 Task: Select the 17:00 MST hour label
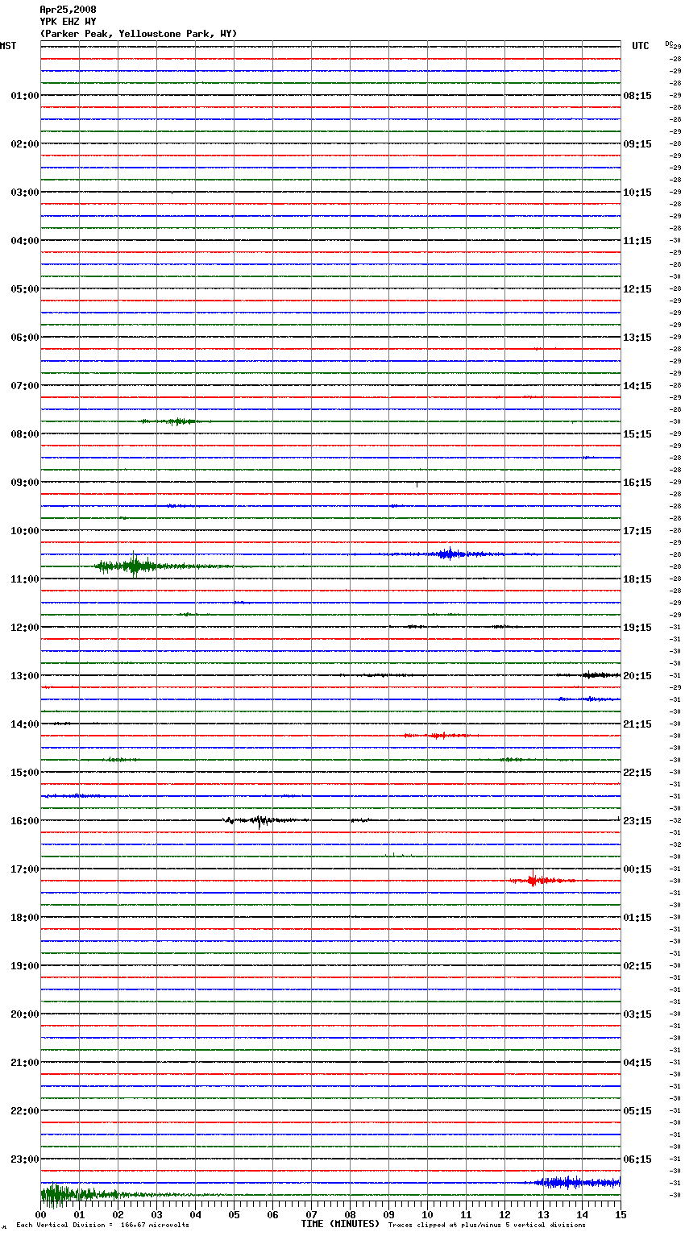[x=25, y=869]
